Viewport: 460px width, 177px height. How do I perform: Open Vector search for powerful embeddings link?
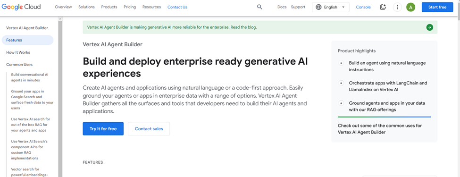(x=29, y=172)
